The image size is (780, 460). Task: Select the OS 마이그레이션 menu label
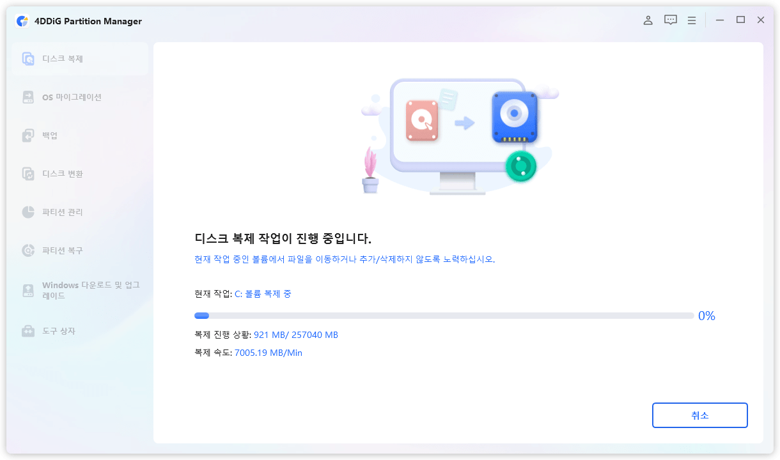click(72, 97)
